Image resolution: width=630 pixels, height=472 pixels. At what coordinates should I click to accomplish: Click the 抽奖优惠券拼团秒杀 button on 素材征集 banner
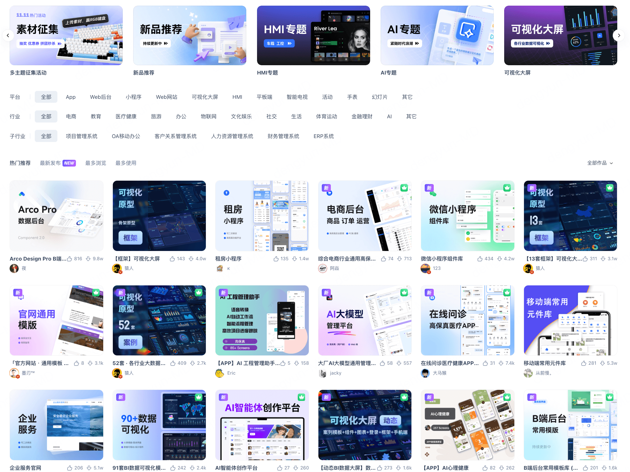(x=40, y=43)
